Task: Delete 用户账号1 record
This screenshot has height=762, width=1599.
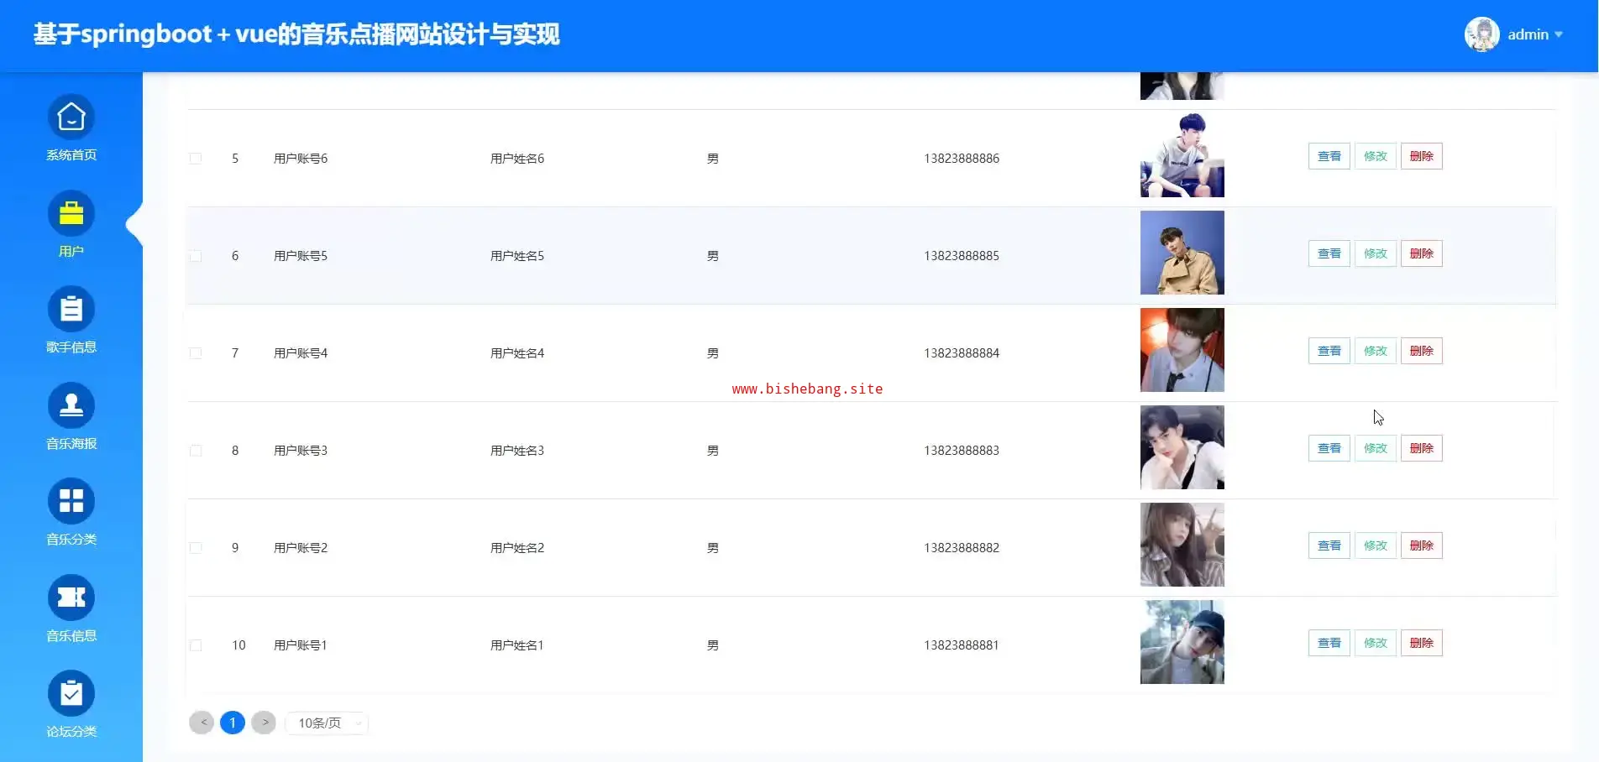Action: tap(1422, 643)
